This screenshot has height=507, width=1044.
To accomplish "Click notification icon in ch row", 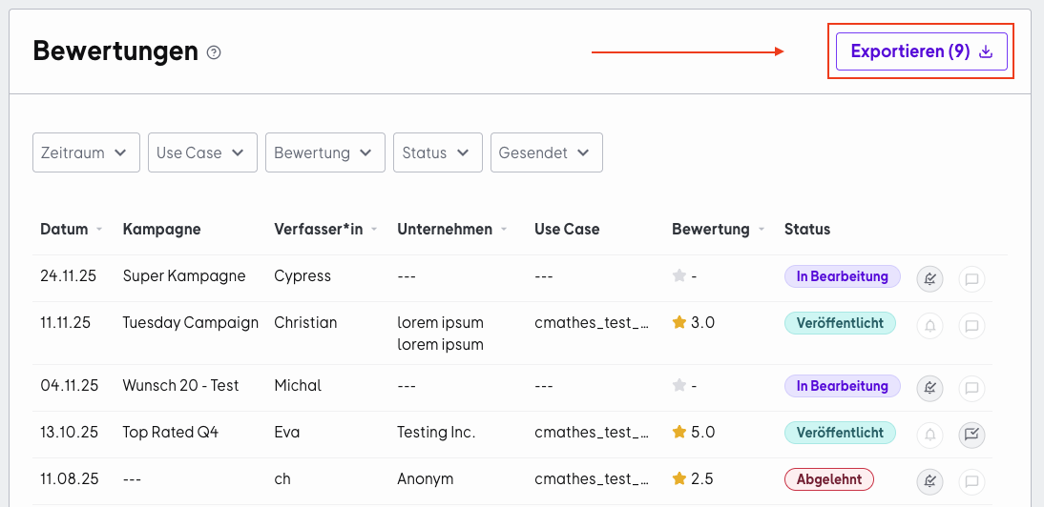I will [x=930, y=482].
